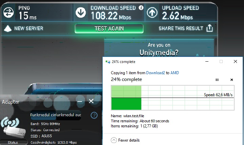Open the adapter help question icon
The width and height of the screenshot is (244, 145).
click(94, 115)
